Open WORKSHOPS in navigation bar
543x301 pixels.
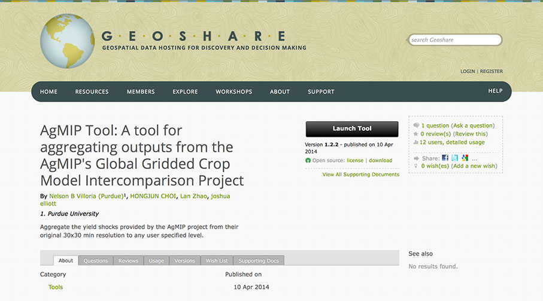[x=233, y=91]
